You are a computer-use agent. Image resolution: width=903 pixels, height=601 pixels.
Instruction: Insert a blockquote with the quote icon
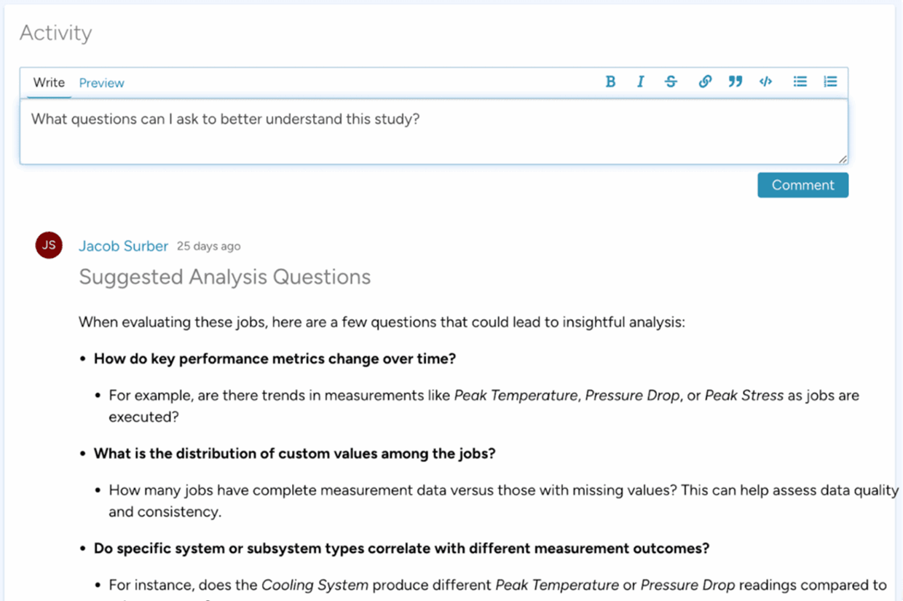point(735,82)
